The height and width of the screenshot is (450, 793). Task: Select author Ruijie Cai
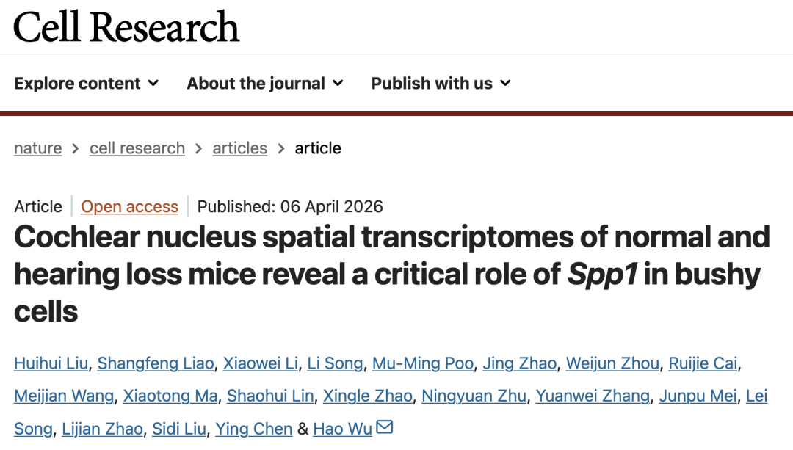pyautogui.click(x=703, y=363)
